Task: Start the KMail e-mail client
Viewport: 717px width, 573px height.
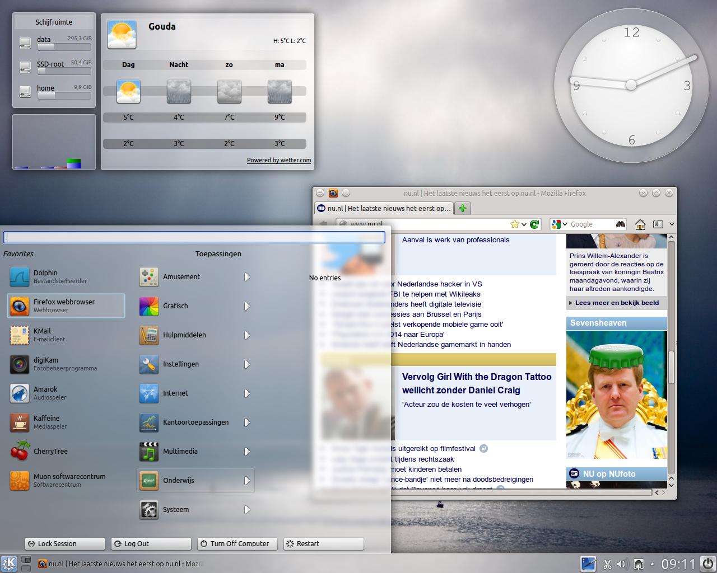Action: [x=66, y=335]
